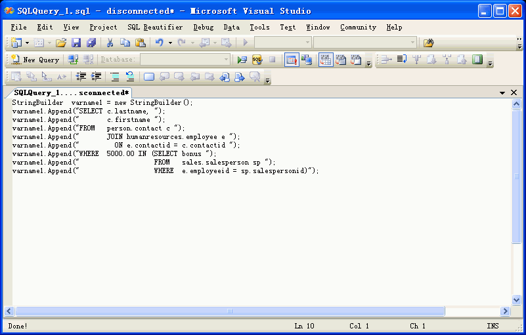The image size is (526, 335).
Task: Click the StringBuilder declaration line
Action: 102,102
